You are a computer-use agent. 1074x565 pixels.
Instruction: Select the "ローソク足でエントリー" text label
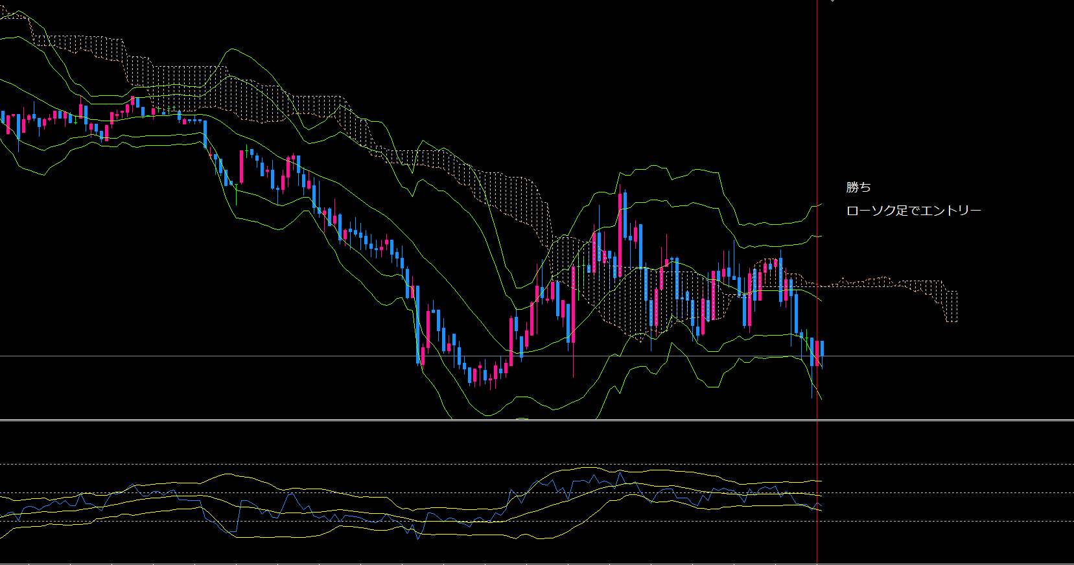point(914,211)
